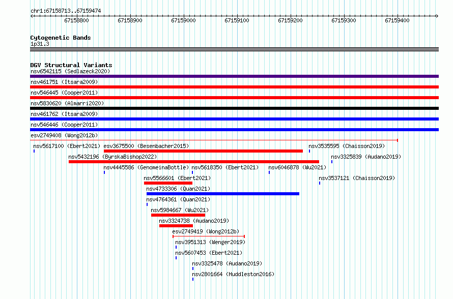Open the nsv5432196 (ByrskaBishop2022) label

[x=112, y=157]
